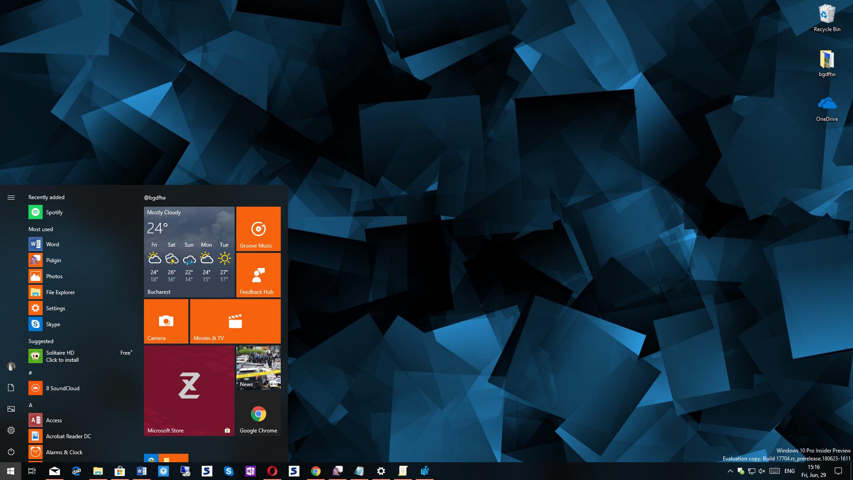Launch Spotify from Recently added list

[x=81, y=212]
